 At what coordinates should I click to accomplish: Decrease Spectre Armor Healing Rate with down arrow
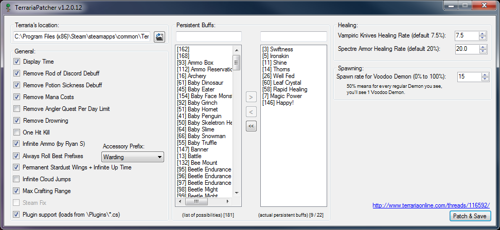[x=482, y=51]
